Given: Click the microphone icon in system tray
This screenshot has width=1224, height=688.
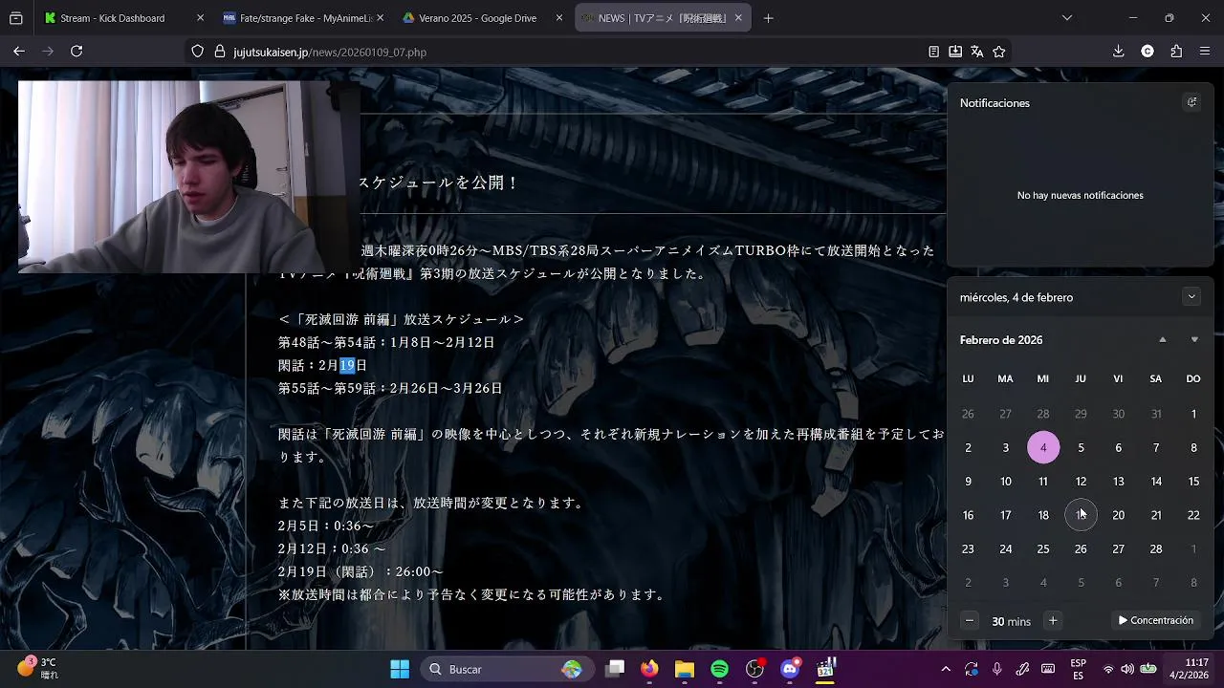Looking at the screenshot, I should [x=996, y=669].
